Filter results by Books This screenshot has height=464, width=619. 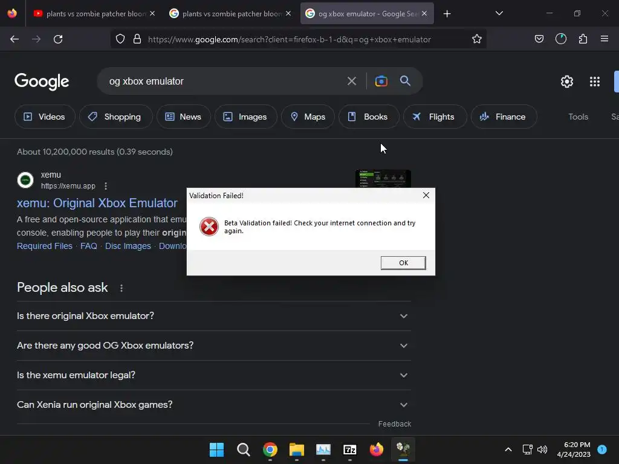[369, 117]
